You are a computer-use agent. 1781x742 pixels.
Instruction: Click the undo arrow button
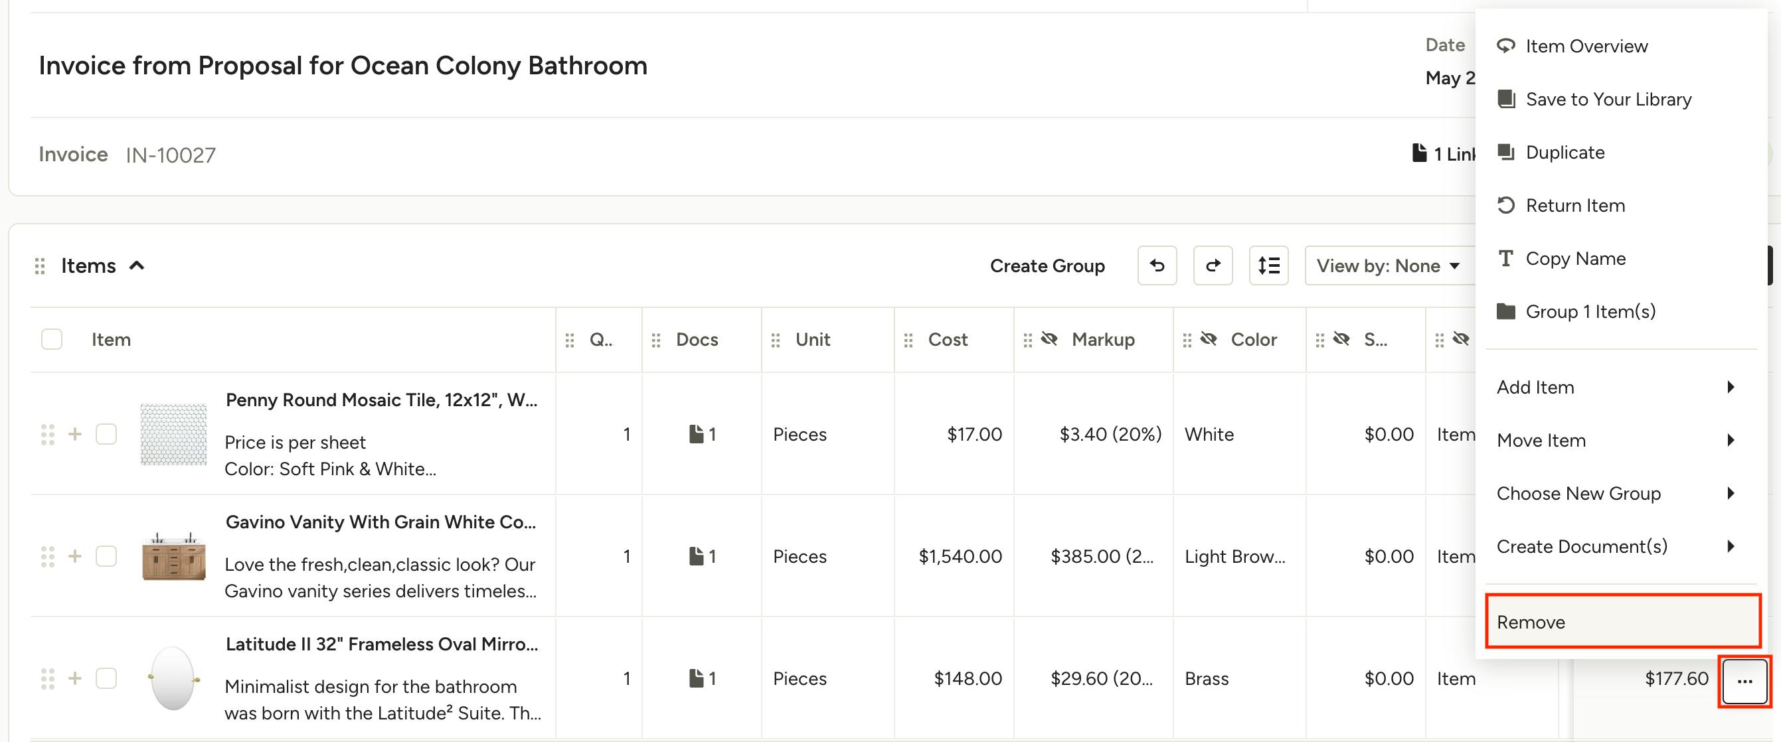(1157, 265)
